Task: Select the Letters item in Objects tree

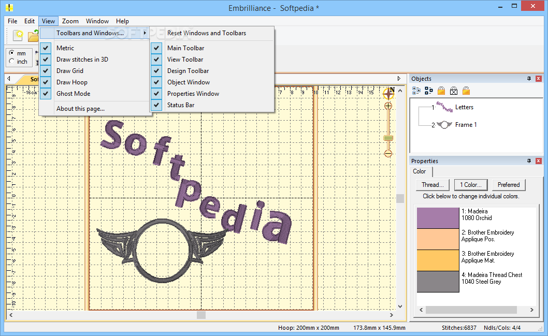Action: (x=464, y=107)
